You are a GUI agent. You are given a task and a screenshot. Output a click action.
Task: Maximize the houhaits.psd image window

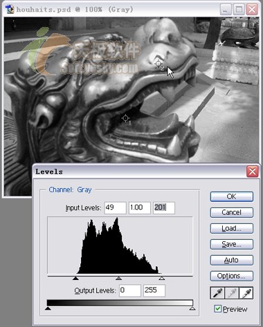pyautogui.click(x=239, y=10)
